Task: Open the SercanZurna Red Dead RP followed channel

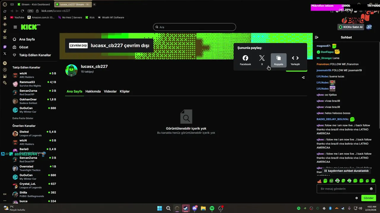Action: click(34, 93)
